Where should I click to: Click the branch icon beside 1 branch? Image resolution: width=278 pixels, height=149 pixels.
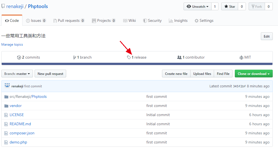pos(75,57)
